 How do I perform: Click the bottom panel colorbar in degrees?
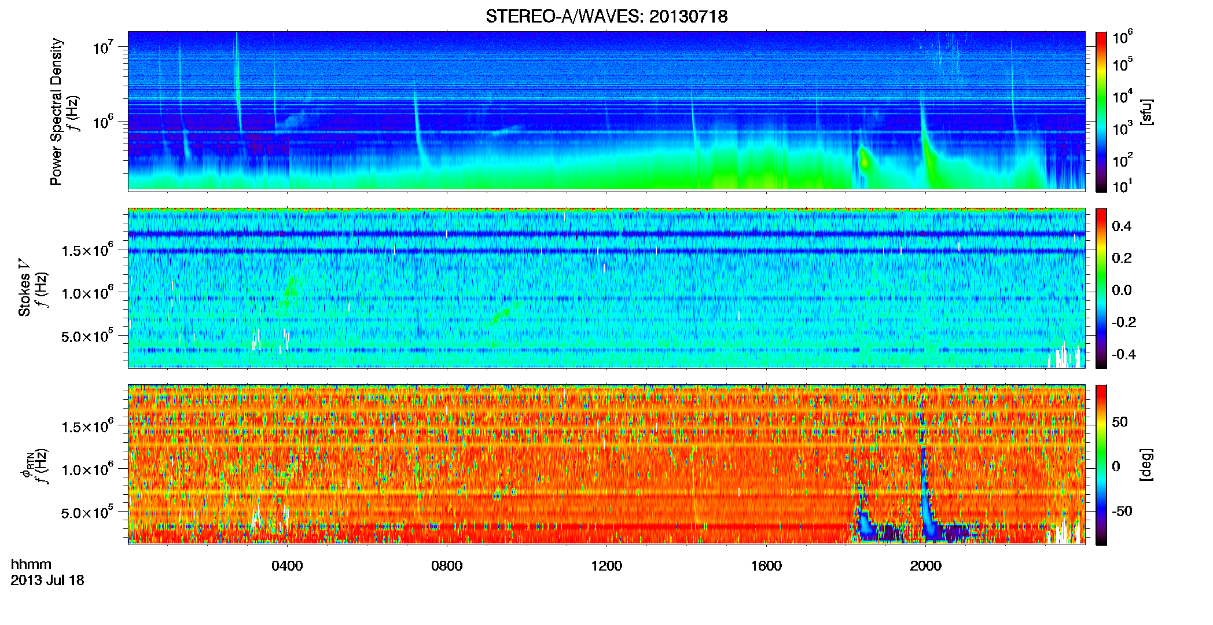[x=1101, y=465]
